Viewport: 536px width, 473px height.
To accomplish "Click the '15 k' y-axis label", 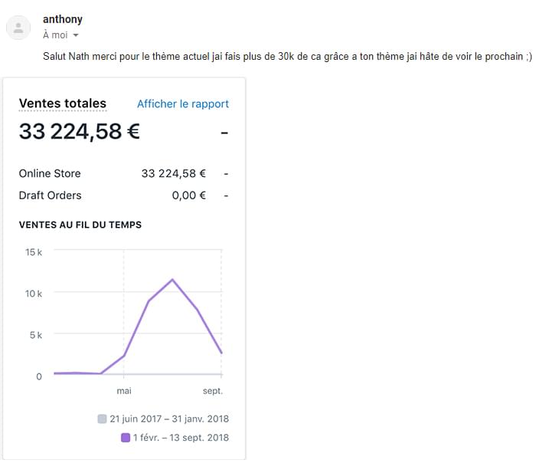I will [x=34, y=252].
